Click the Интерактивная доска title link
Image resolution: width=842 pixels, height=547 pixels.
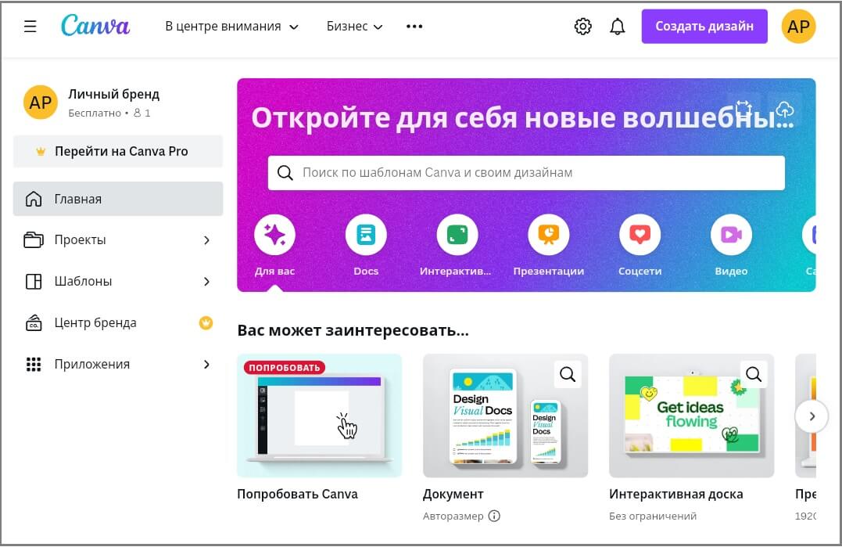point(676,494)
